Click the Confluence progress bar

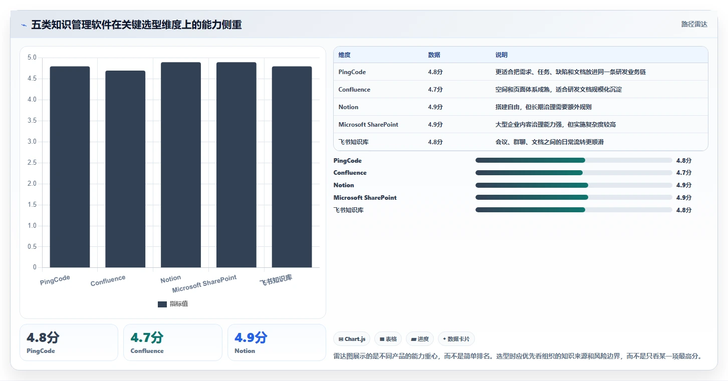point(574,173)
